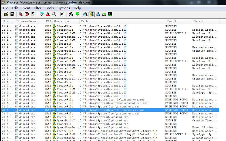Click QueryBasicI... operation for System32\dnscmd.exe path

click(68, 121)
